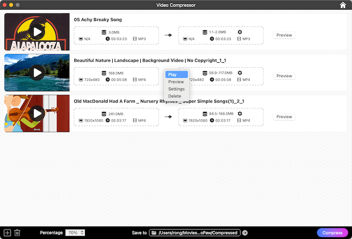Click Preview button for Achy Breaky Song

(284, 35)
